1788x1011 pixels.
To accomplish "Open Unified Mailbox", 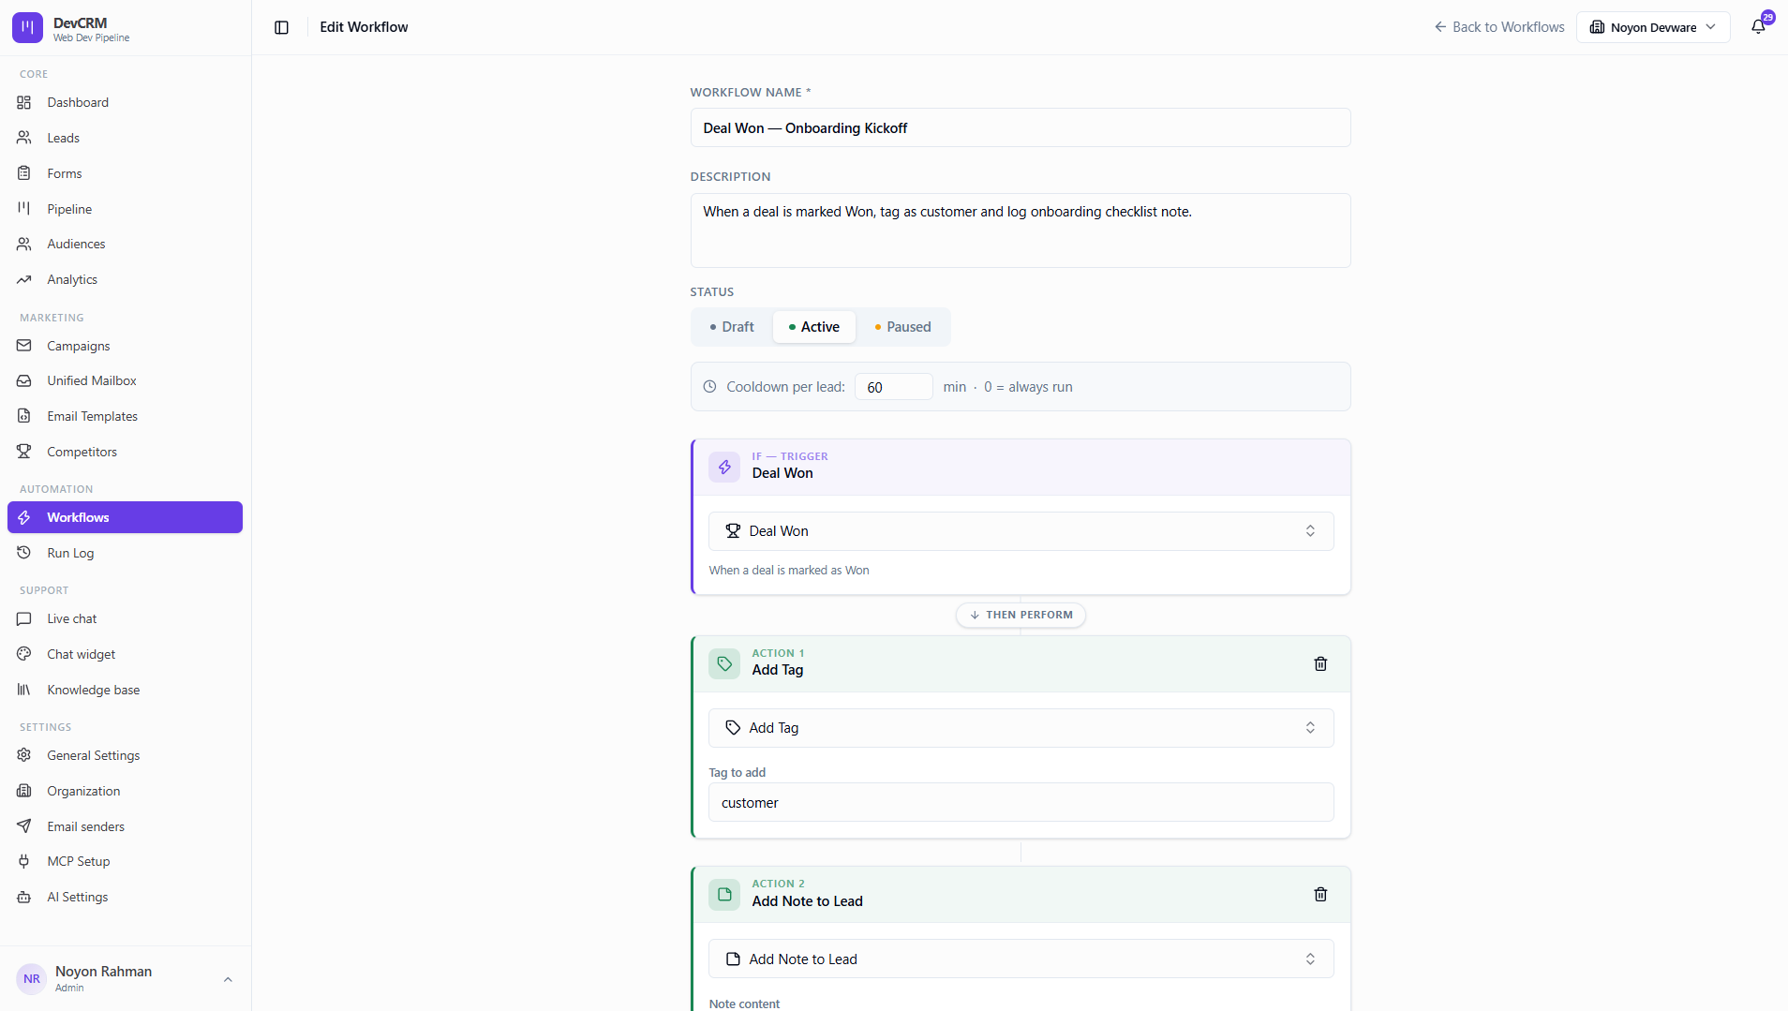I will pyautogui.click(x=125, y=380).
